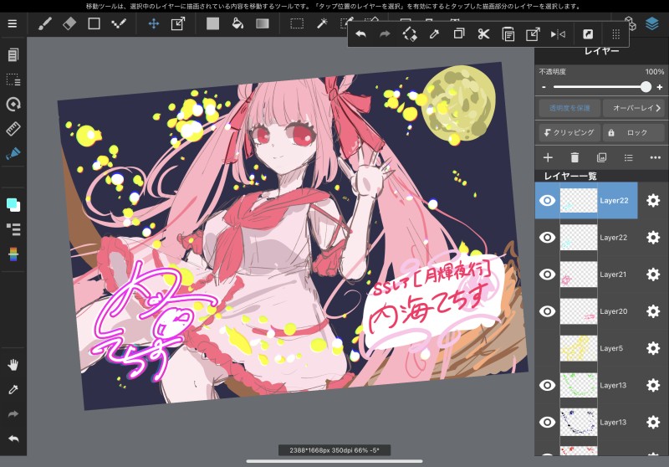Toggle クリッピング (clipping) for the layer
669x467 pixels.
(x=569, y=133)
